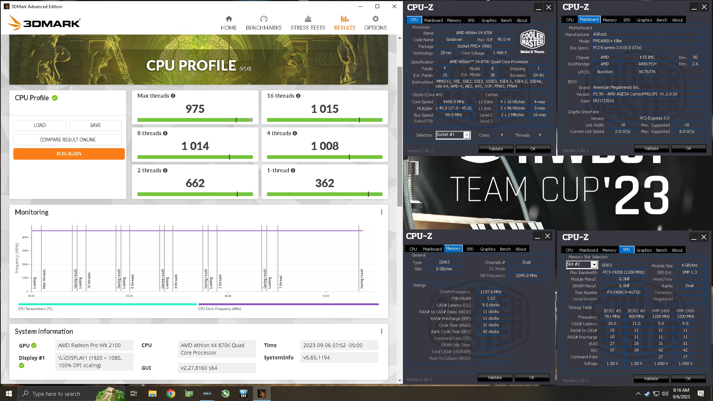Switch to 3DMark taskbar icon
Image resolution: width=713 pixels, height=401 pixels.
[261, 394]
